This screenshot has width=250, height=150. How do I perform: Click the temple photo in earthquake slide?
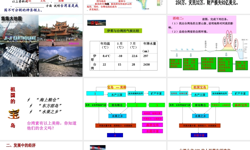(60, 30)
